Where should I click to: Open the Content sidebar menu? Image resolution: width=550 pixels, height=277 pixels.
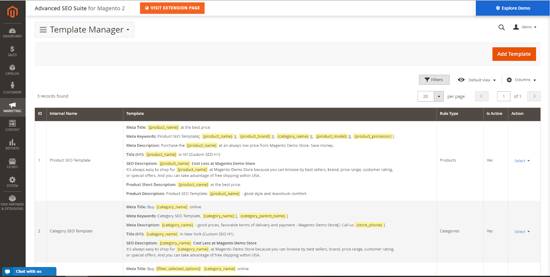[12, 126]
